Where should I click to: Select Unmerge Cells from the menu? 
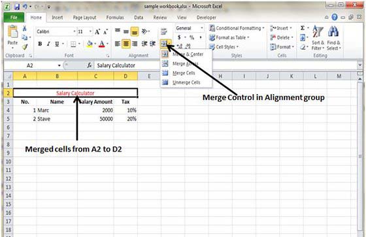pyautogui.click(x=186, y=82)
